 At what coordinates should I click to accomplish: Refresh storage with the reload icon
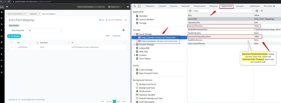click(190, 11)
